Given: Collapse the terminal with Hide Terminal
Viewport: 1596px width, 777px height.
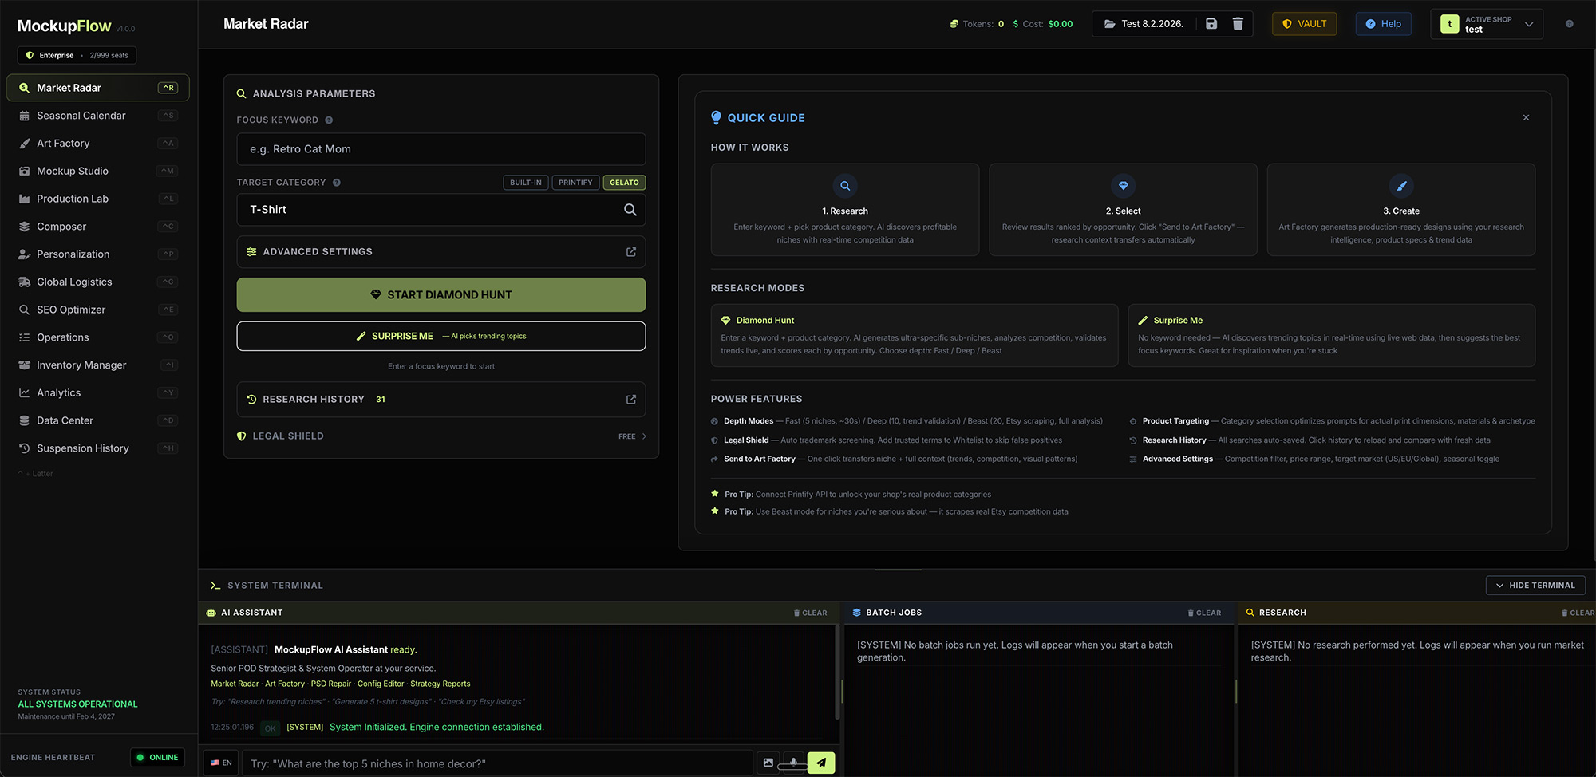Looking at the screenshot, I should [x=1535, y=585].
